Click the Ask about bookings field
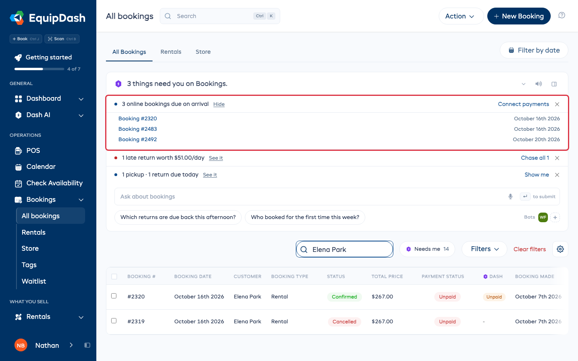Viewport: 578px width, 361px height. [x=337, y=197]
